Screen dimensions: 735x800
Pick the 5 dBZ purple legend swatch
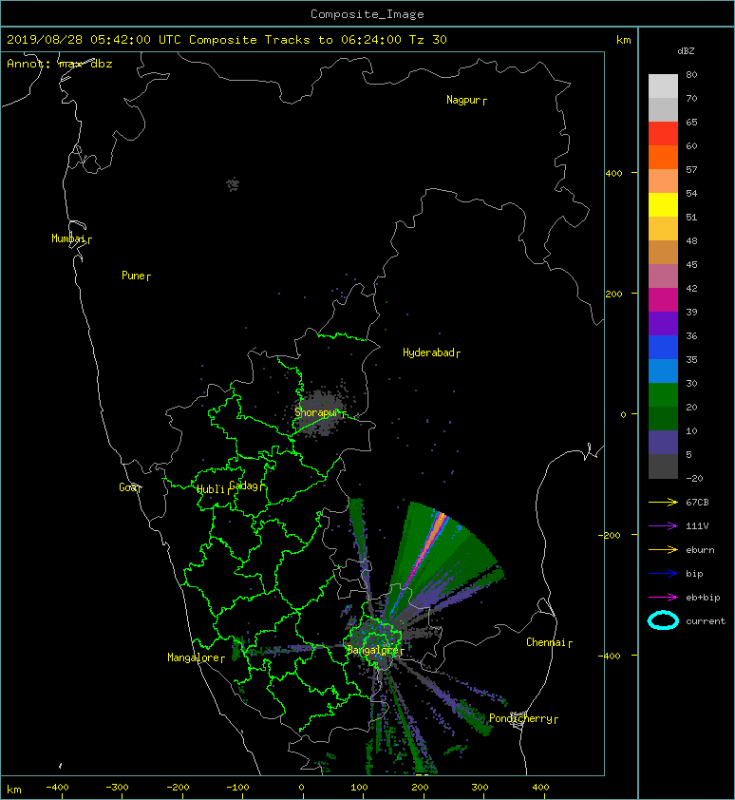click(x=663, y=442)
